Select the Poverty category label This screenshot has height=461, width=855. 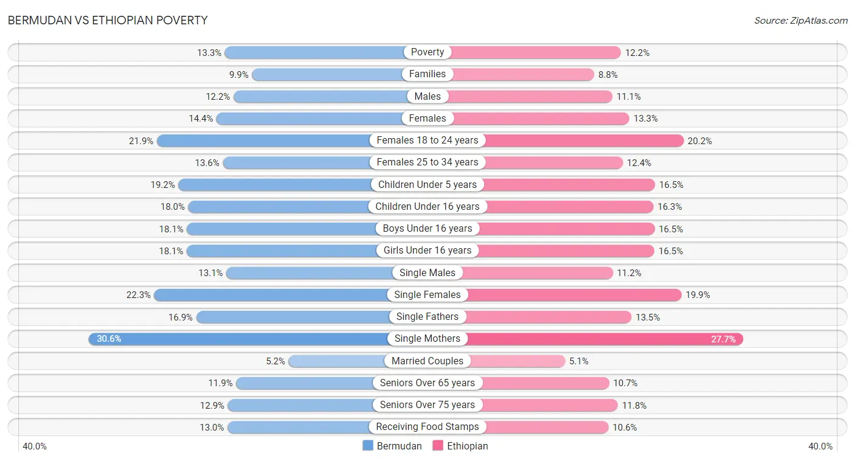point(427,52)
